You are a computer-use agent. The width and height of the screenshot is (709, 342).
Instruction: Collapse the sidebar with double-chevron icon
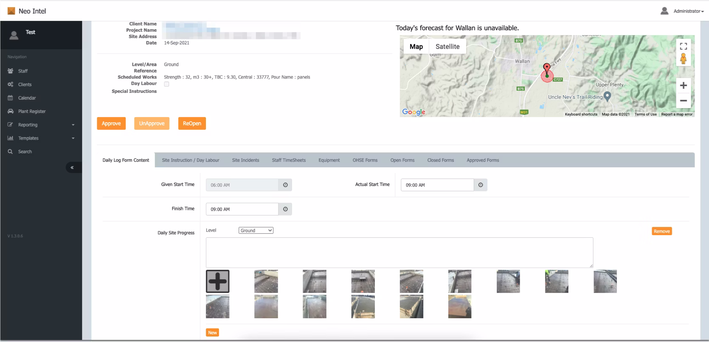[x=72, y=168]
